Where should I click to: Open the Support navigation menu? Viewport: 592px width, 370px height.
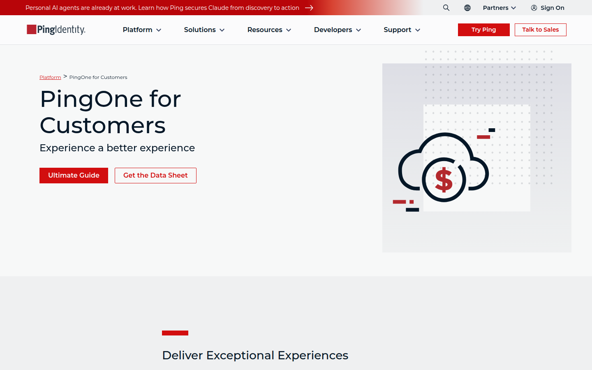402,30
